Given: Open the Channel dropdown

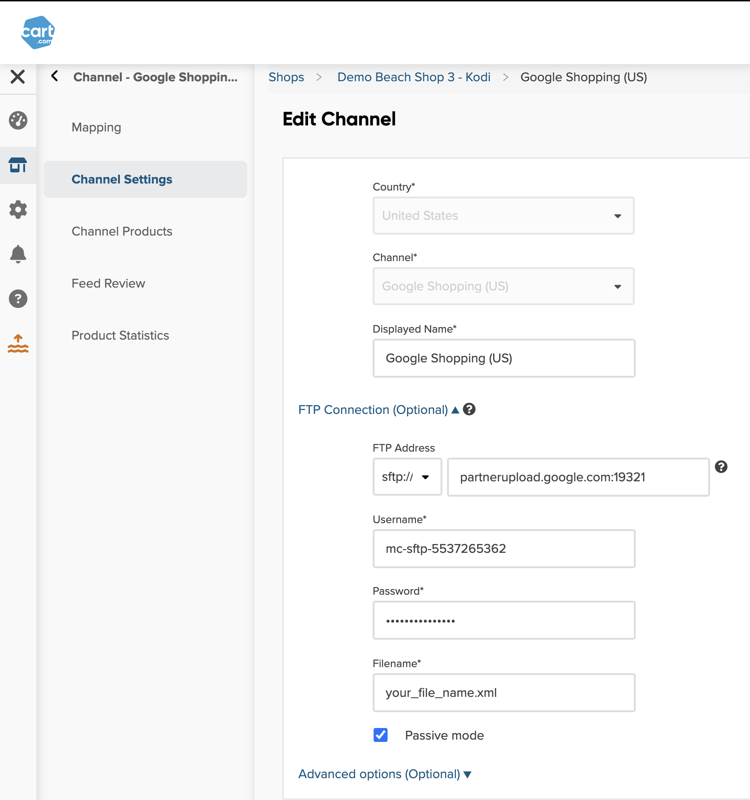Looking at the screenshot, I should coord(504,286).
